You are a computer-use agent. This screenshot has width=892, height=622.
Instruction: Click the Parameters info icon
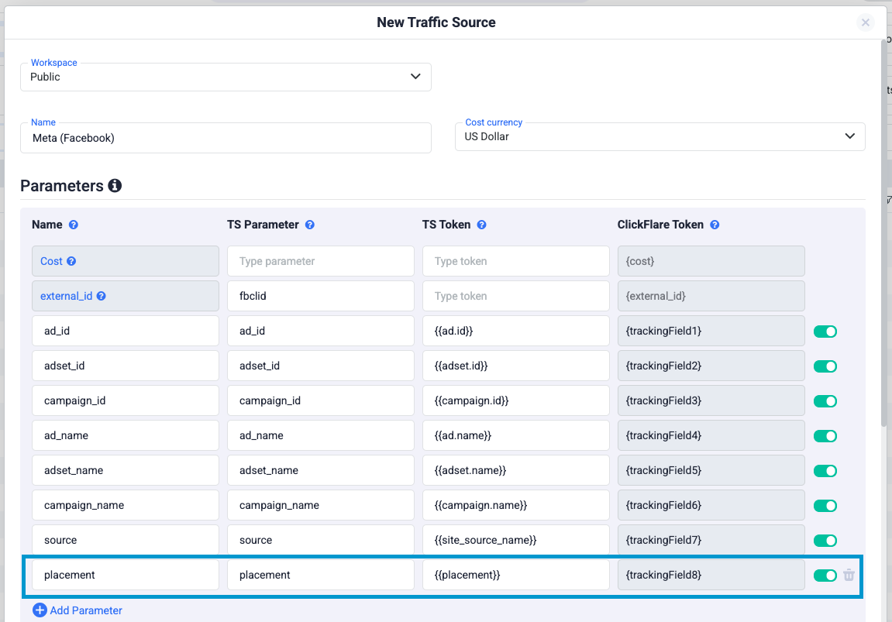[x=115, y=185]
